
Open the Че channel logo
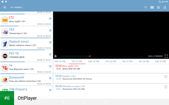pyautogui.click(x=5, y=68)
